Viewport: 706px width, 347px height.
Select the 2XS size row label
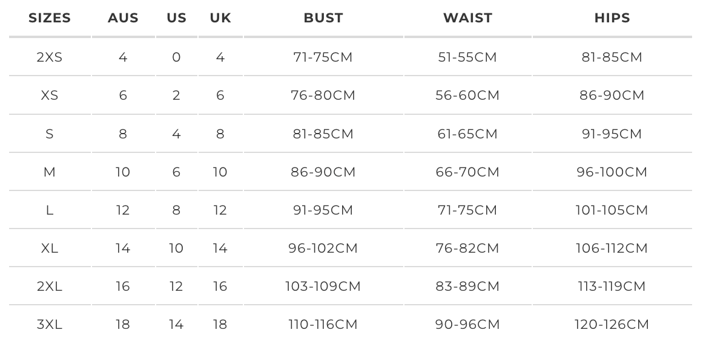(x=50, y=57)
